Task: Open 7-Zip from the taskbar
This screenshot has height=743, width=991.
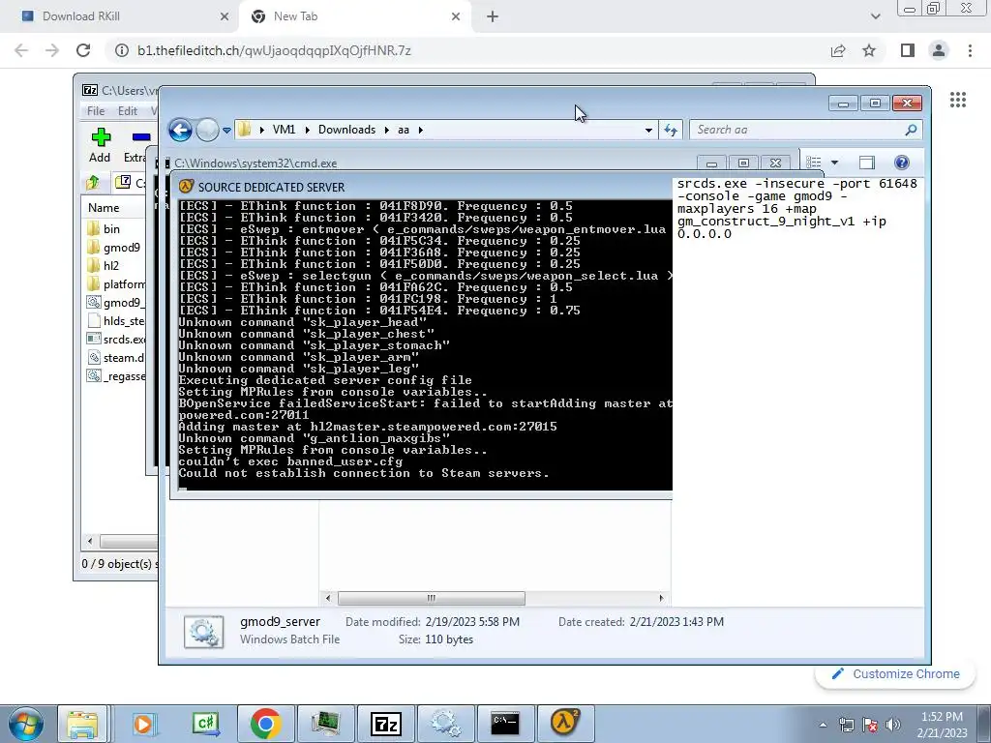Action: tap(386, 724)
